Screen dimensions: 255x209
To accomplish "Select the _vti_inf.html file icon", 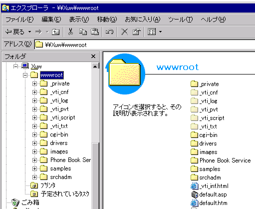I will point(194,186).
